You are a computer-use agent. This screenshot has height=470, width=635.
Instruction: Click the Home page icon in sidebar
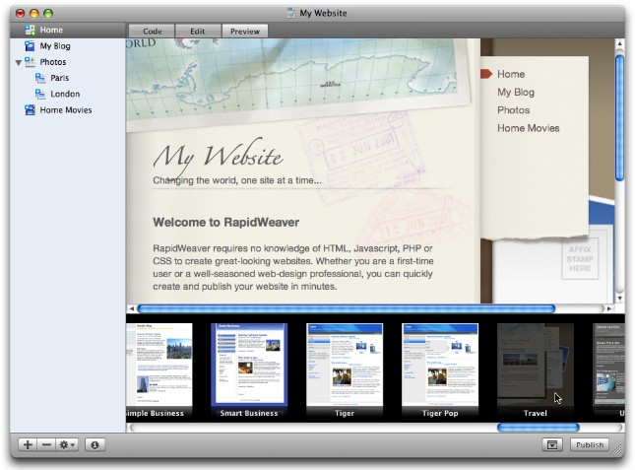(30, 30)
